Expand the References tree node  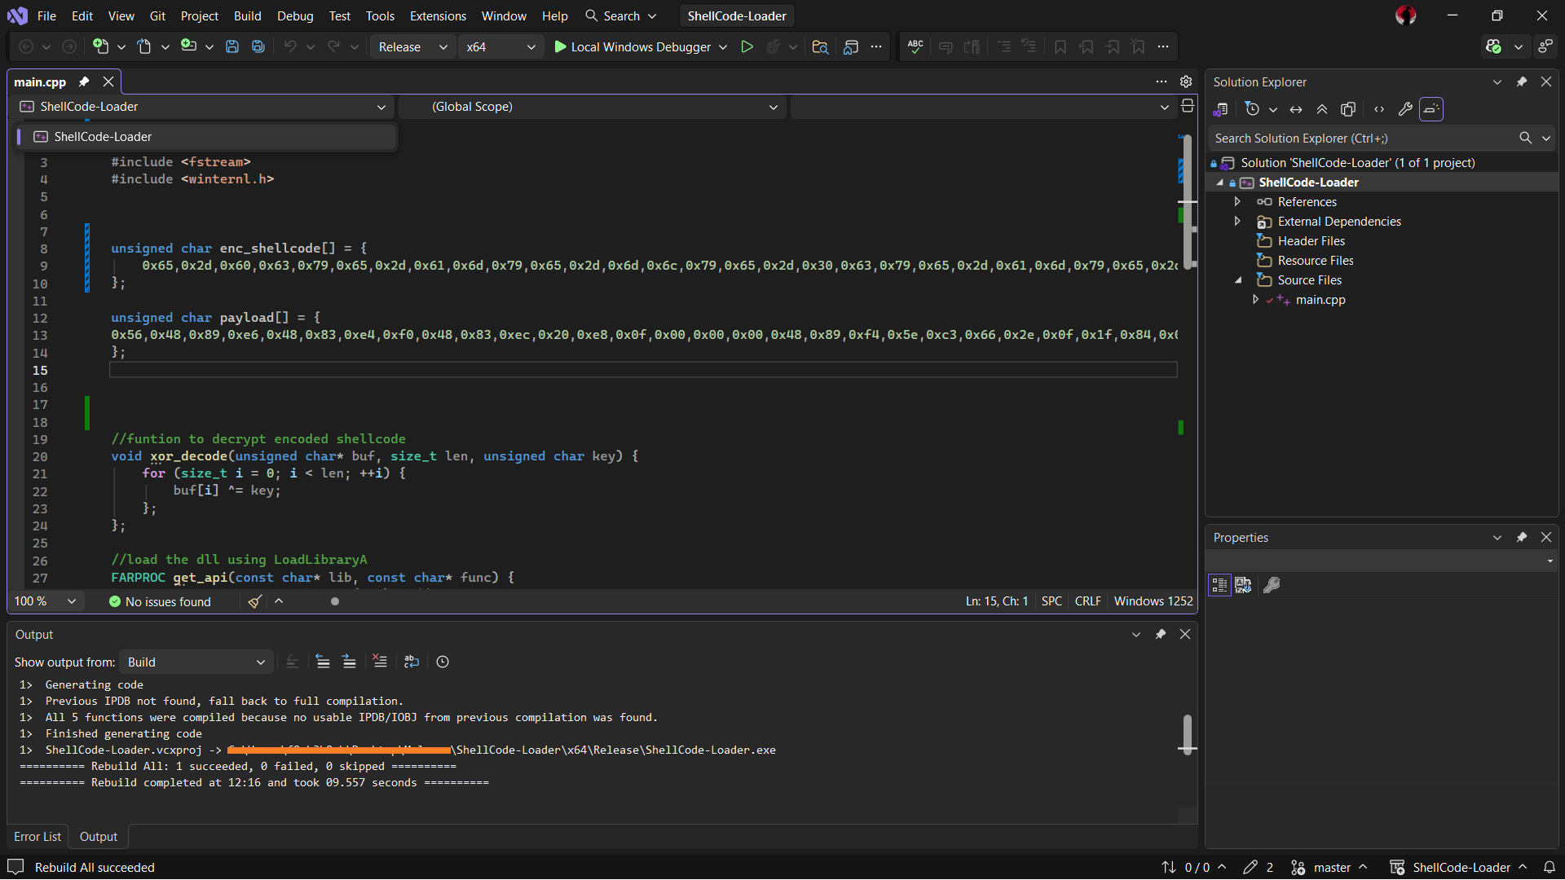tap(1237, 201)
